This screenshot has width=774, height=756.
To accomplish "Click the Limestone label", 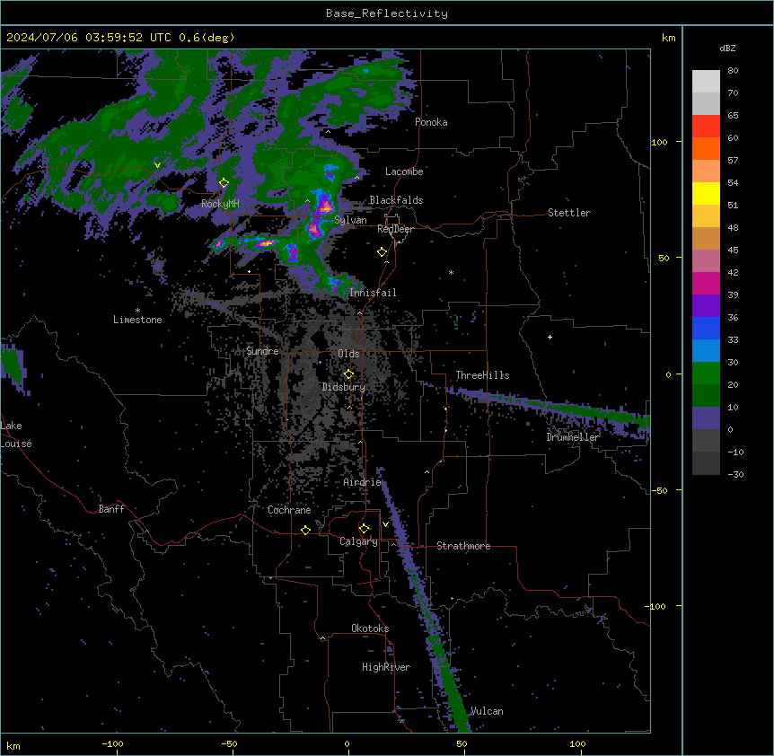I will pyautogui.click(x=137, y=320).
